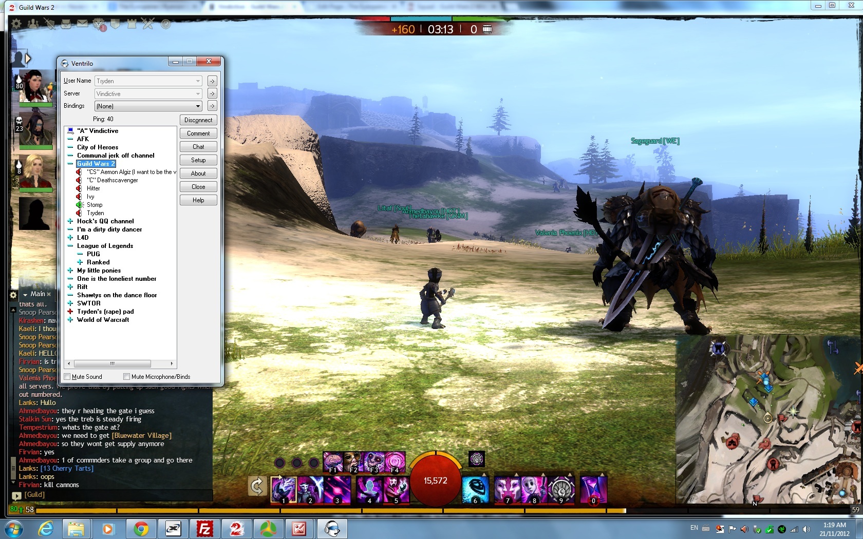Screen dimensions: 863x539
Task: Open the game Help question mark icon
Action: pyautogui.click(x=165, y=24)
